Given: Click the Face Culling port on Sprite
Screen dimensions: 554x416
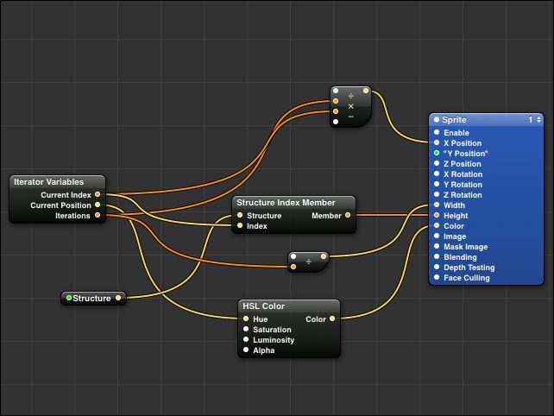Looking at the screenshot, I should pyautogui.click(x=437, y=278).
